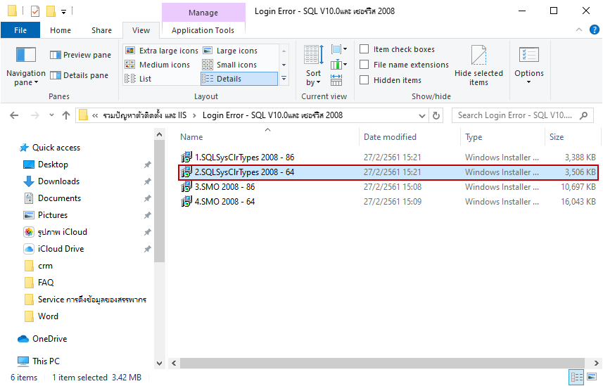Open the Sort by menu
This screenshot has width=603, height=386.
pyautogui.click(x=313, y=66)
